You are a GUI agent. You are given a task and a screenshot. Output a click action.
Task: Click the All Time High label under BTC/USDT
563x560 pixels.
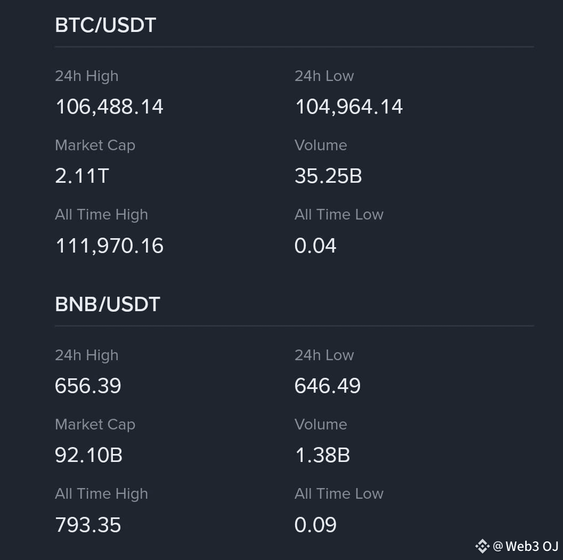[x=101, y=215]
